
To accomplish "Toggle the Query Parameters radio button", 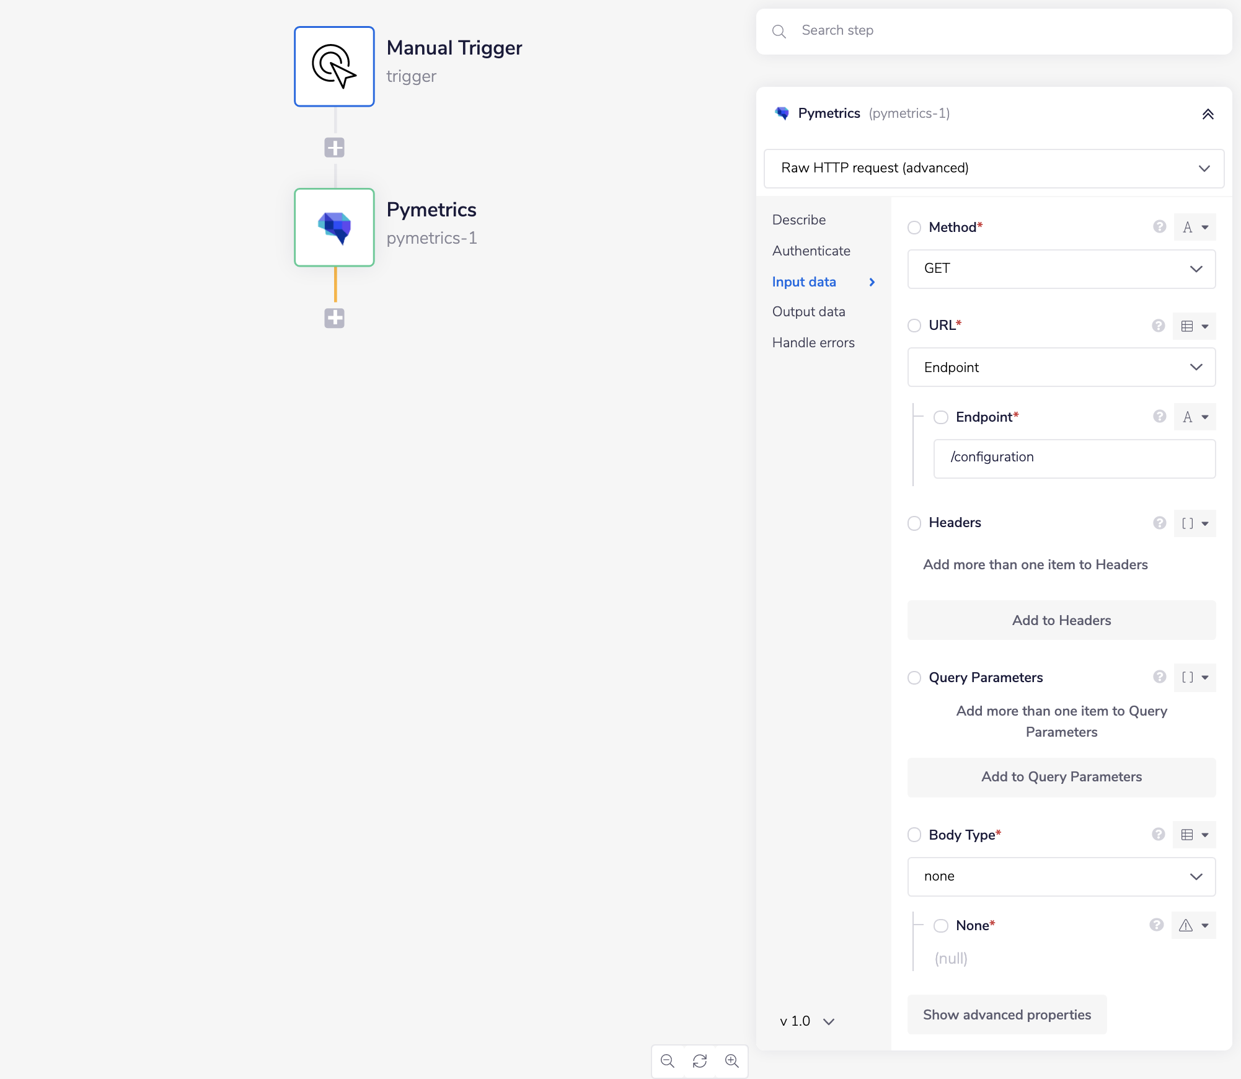I will click(914, 678).
